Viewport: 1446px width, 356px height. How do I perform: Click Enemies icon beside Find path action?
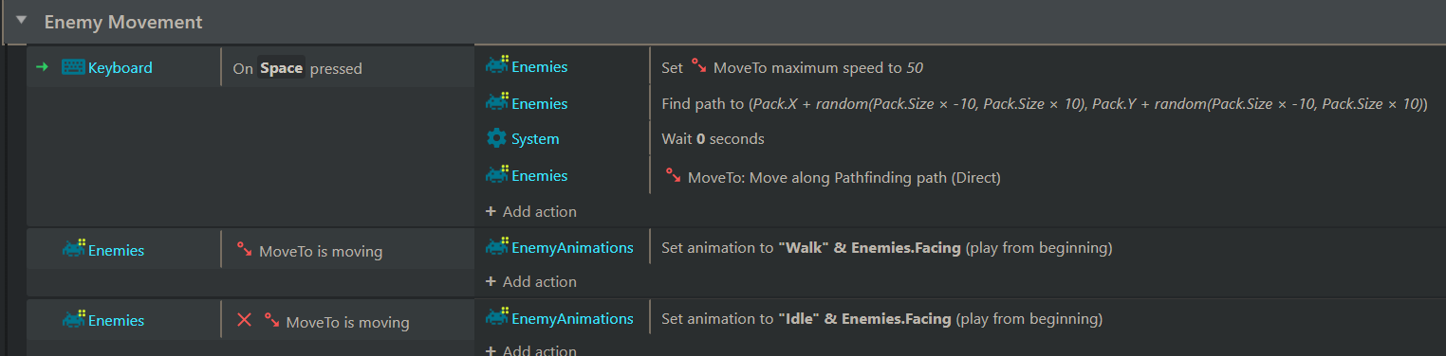[497, 103]
